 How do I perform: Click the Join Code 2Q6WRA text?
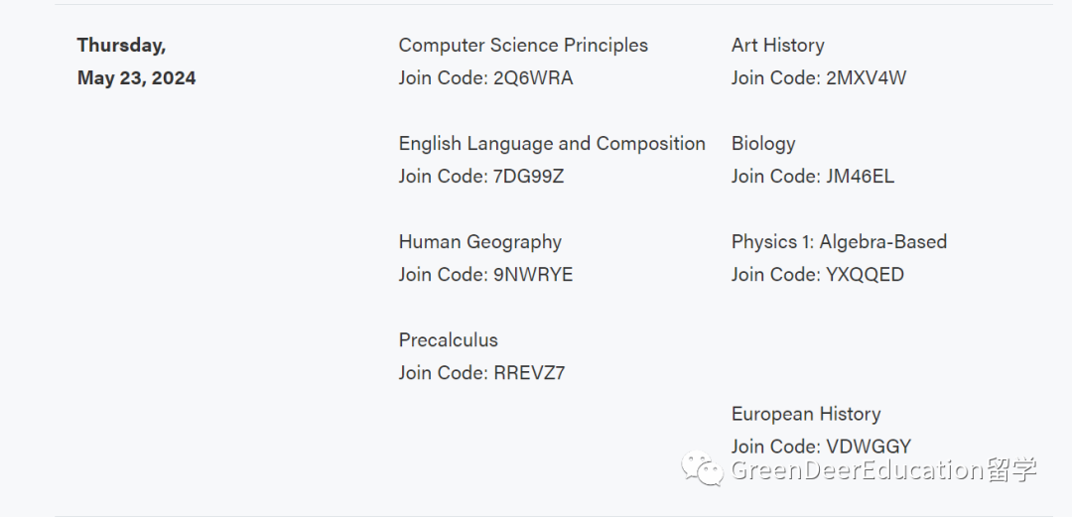[485, 78]
